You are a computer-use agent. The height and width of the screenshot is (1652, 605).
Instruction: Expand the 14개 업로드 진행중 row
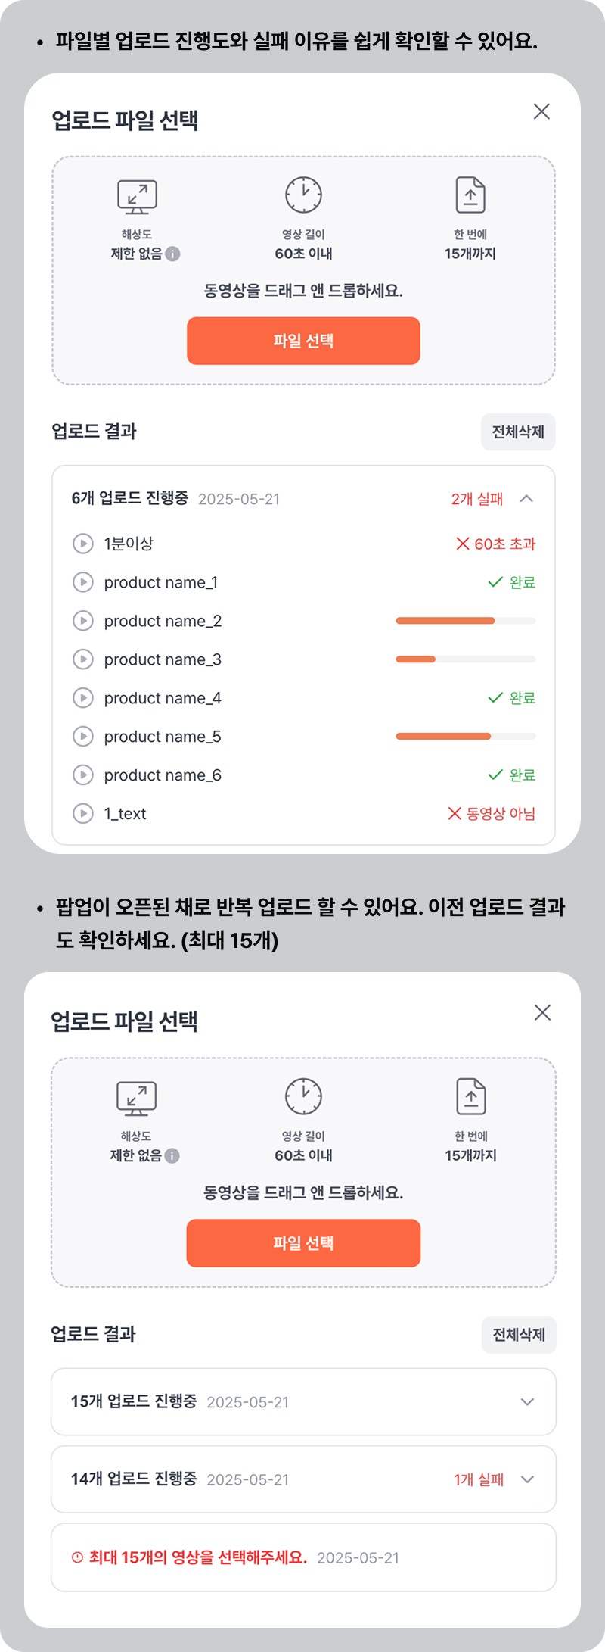coord(528,1479)
